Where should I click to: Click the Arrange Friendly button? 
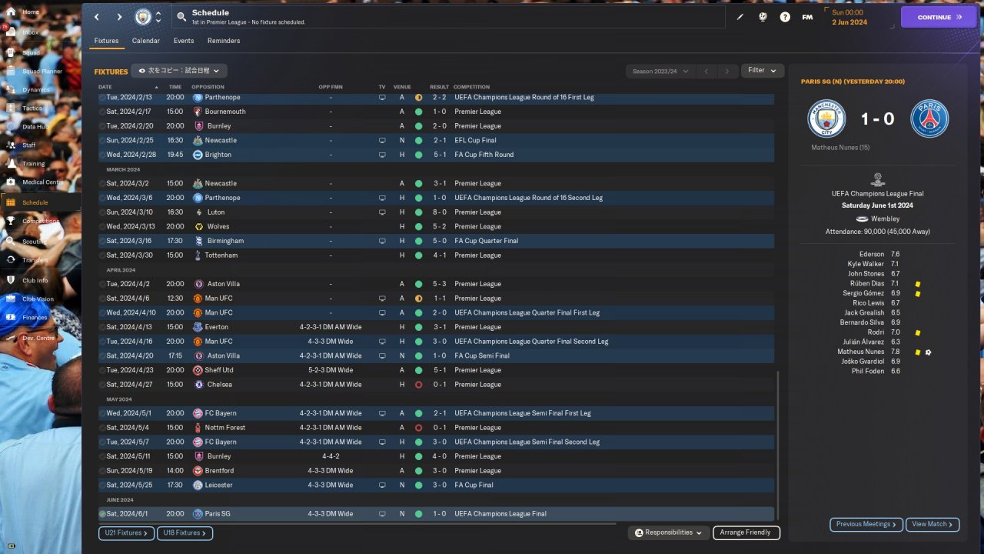point(746,532)
